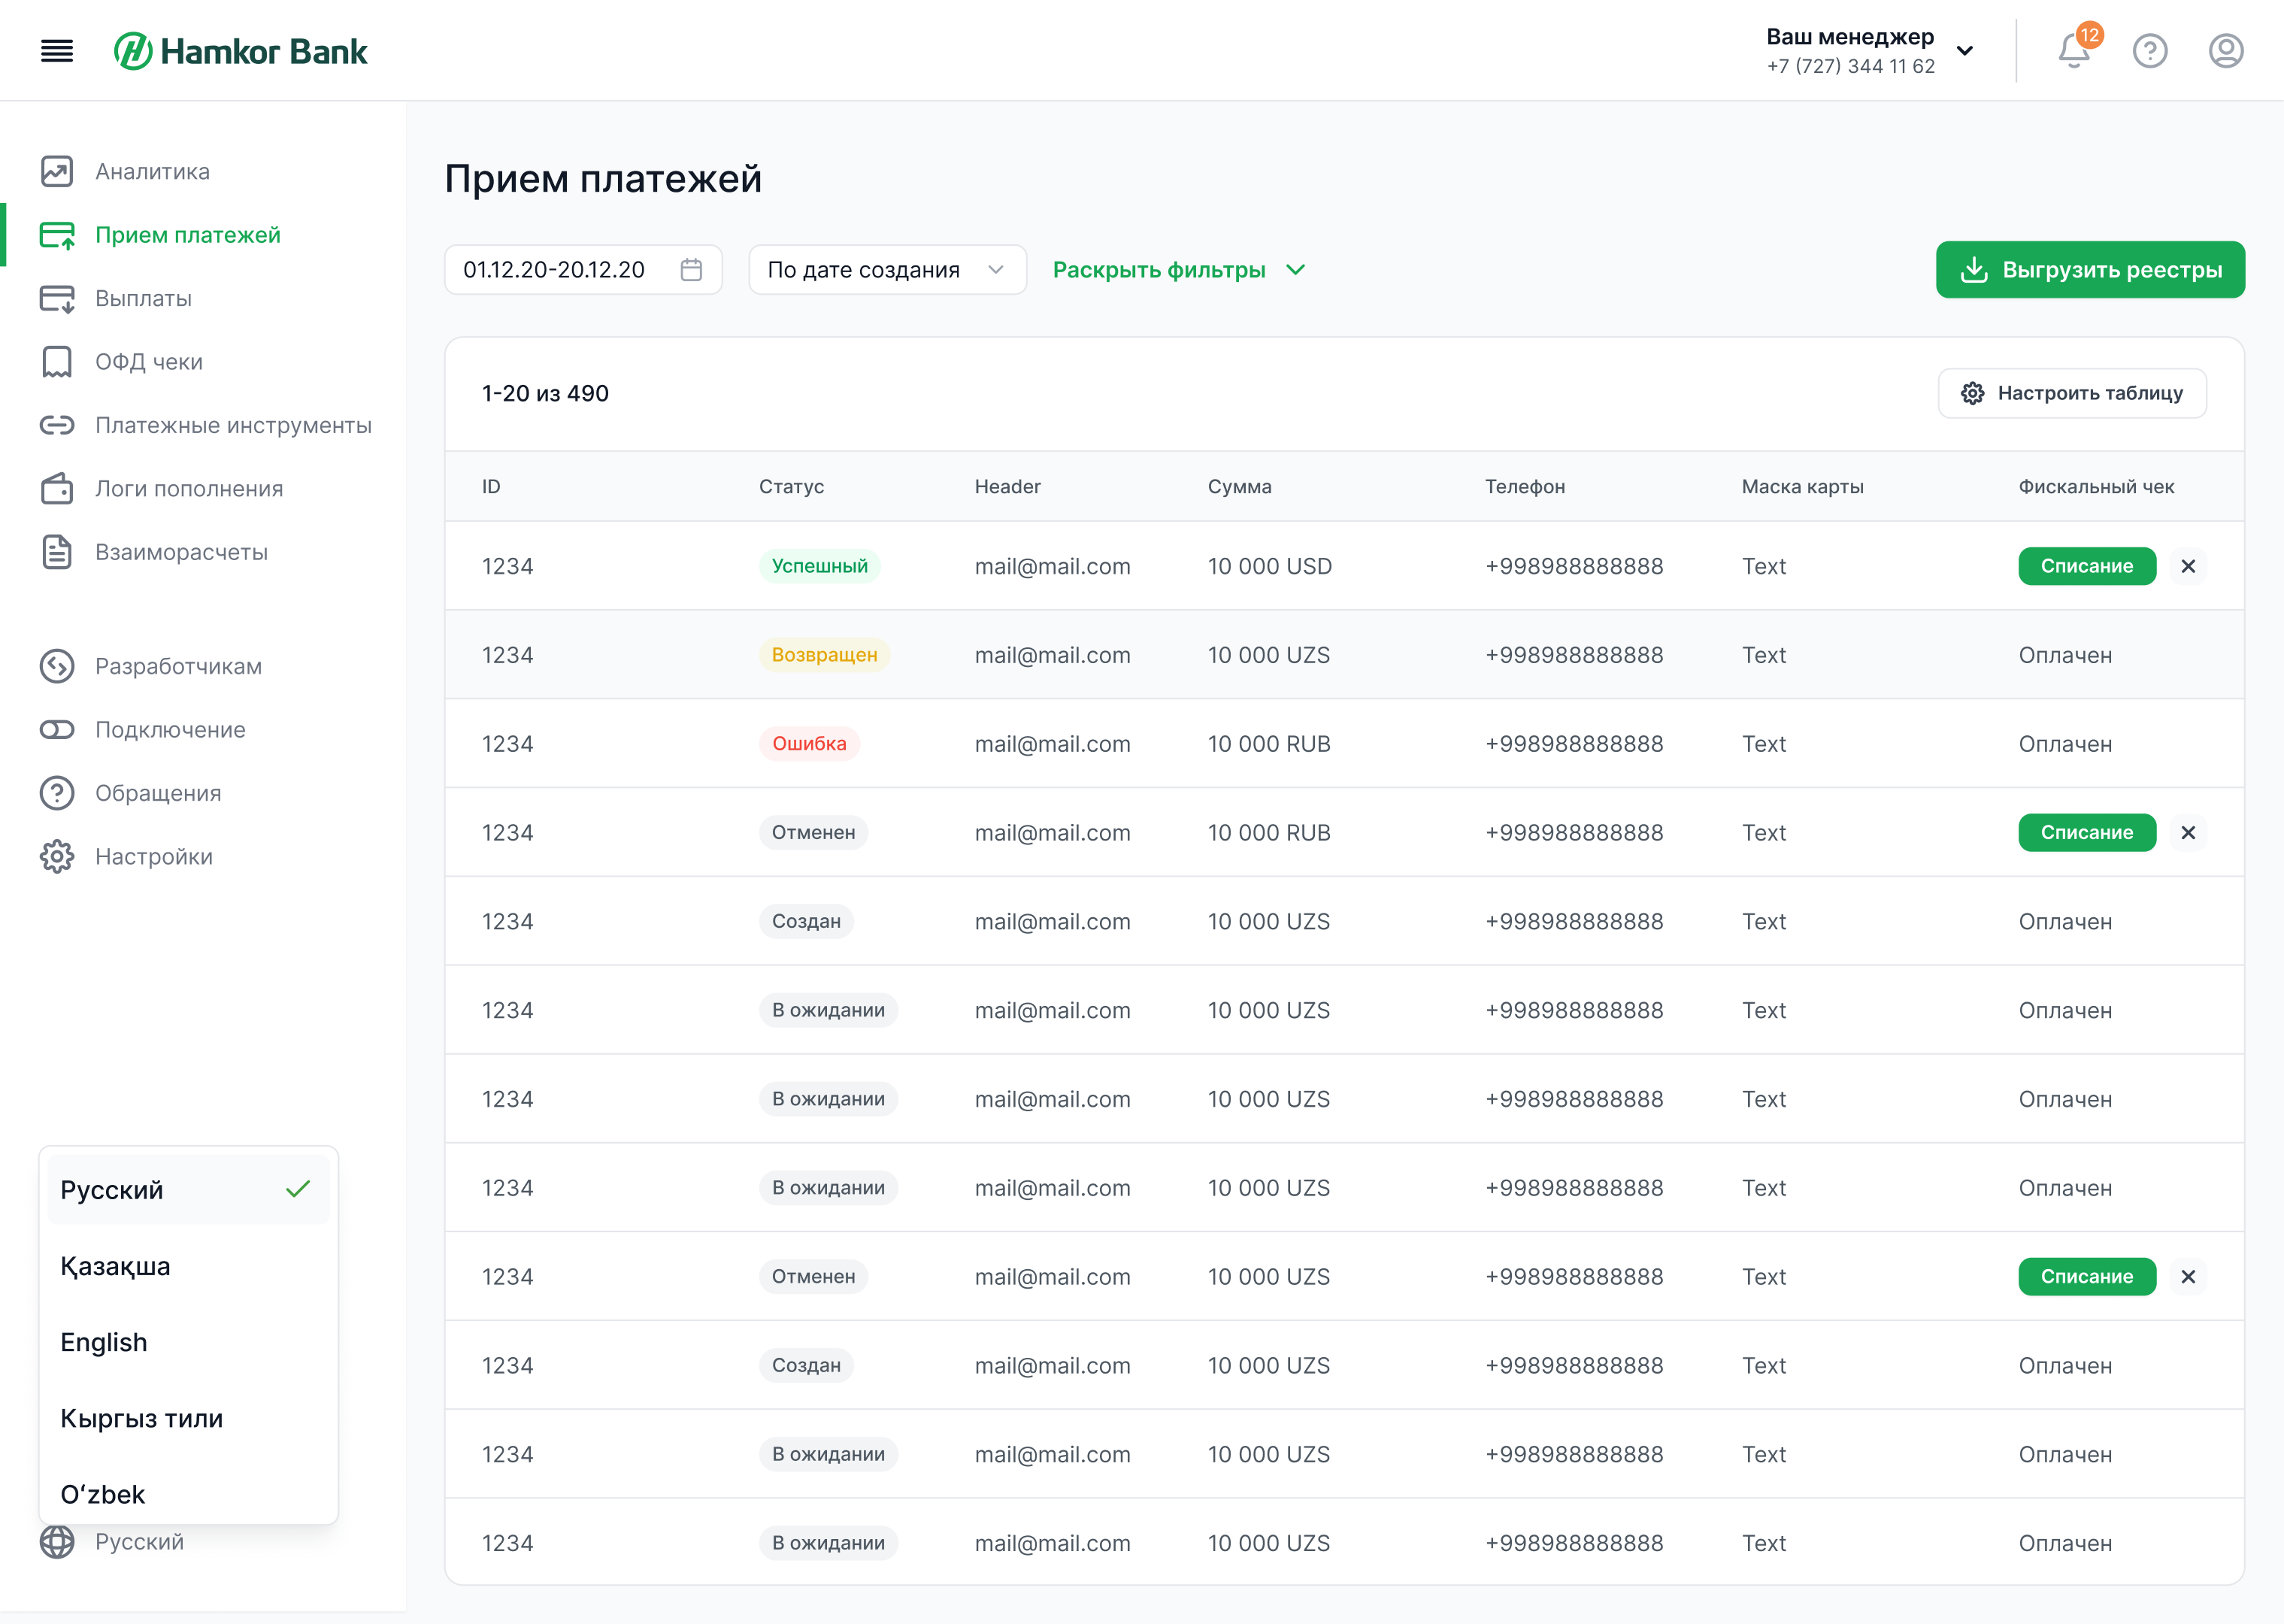This screenshot has height=1624, width=2284.
Task: Click the date range input field
Action: (555, 270)
